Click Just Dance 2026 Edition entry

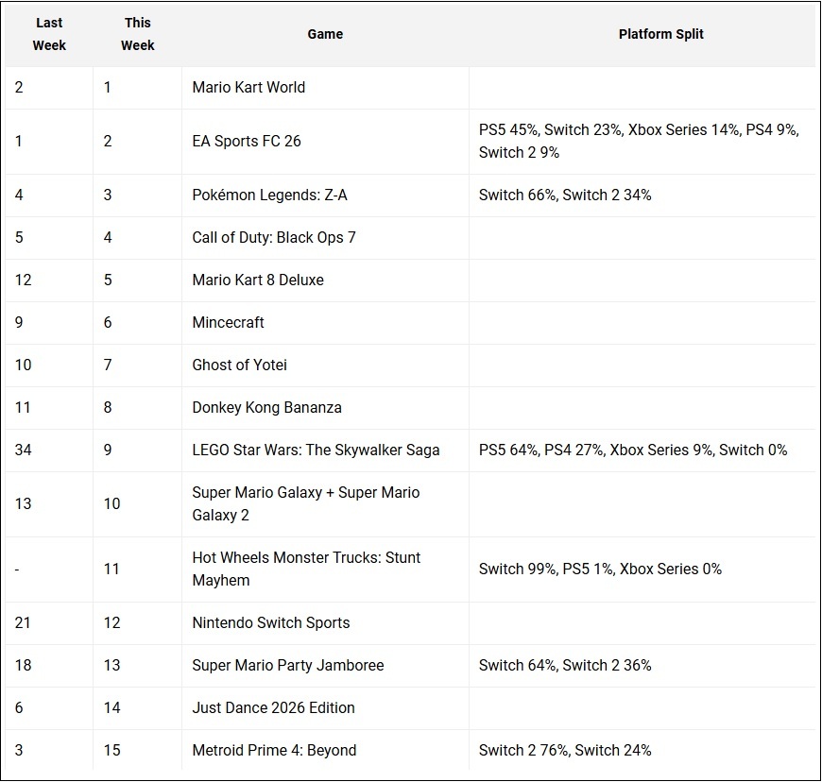click(273, 707)
